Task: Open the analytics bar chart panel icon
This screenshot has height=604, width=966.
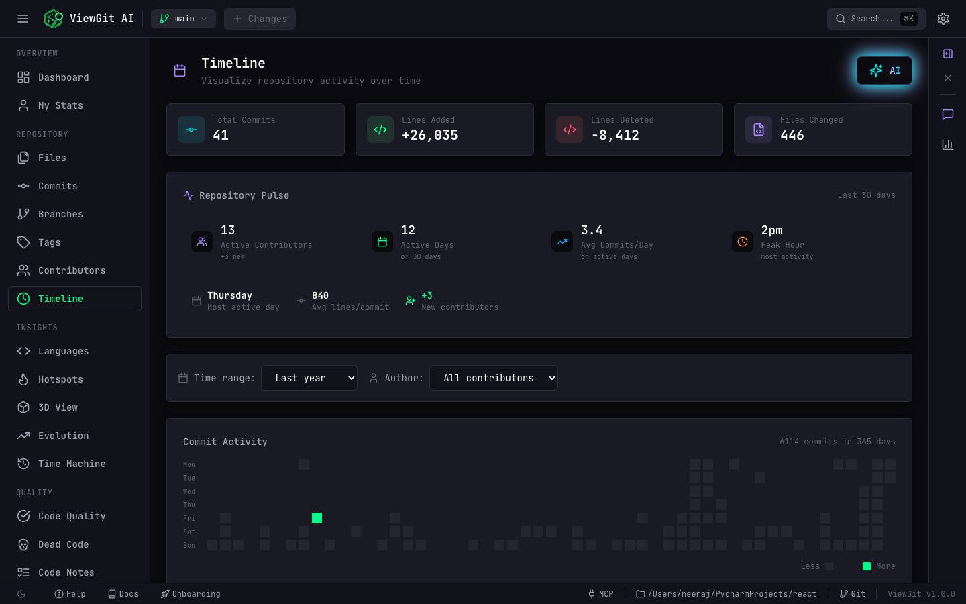Action: point(947,144)
